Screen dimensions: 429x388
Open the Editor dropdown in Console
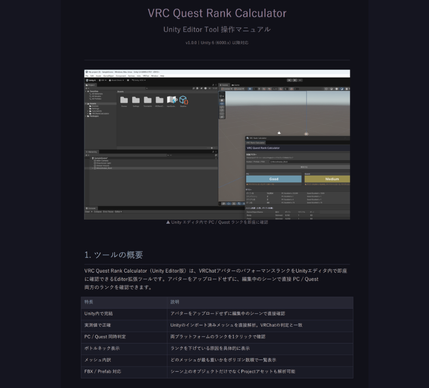coord(118,211)
